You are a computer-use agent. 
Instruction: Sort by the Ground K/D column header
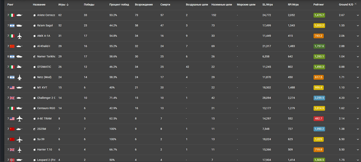pyautogui.click(x=346, y=5)
